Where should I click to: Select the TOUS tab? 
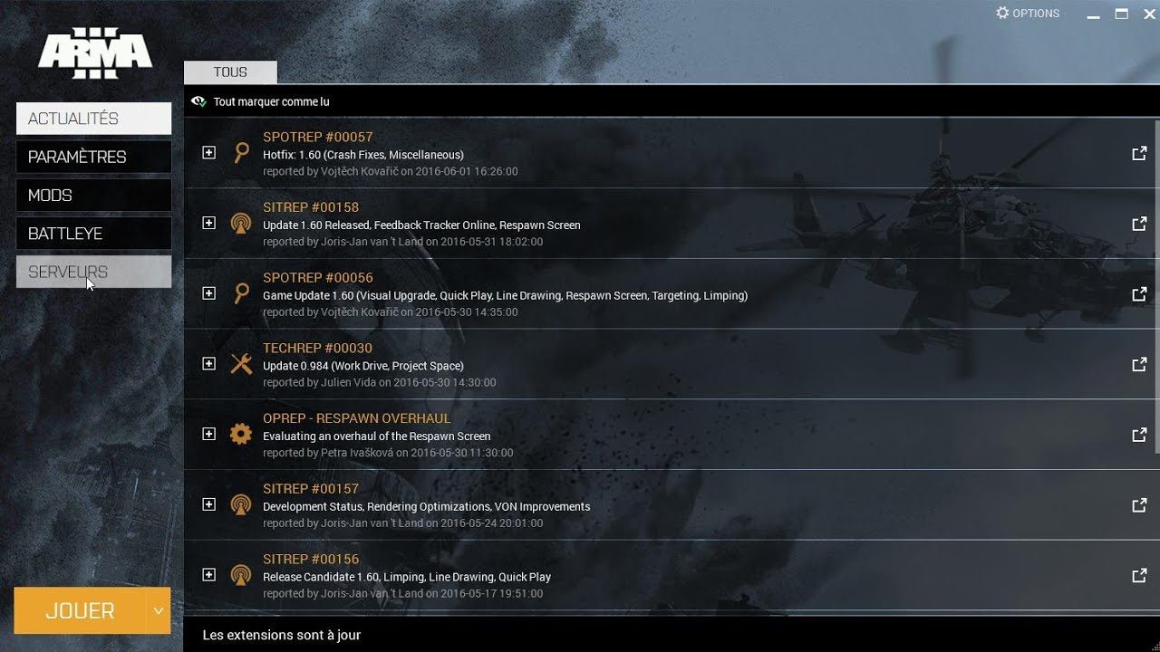pyautogui.click(x=230, y=72)
